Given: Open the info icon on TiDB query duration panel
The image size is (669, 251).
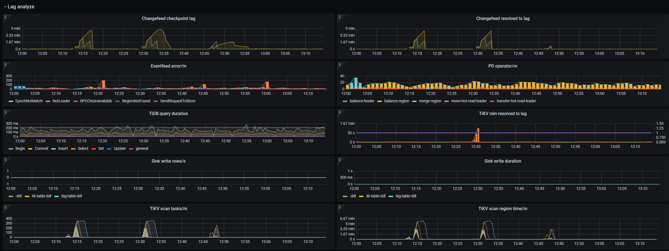Looking at the screenshot, I should [x=5, y=112].
